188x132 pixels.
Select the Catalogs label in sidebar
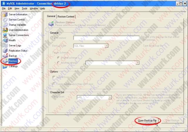[x=13, y=66]
